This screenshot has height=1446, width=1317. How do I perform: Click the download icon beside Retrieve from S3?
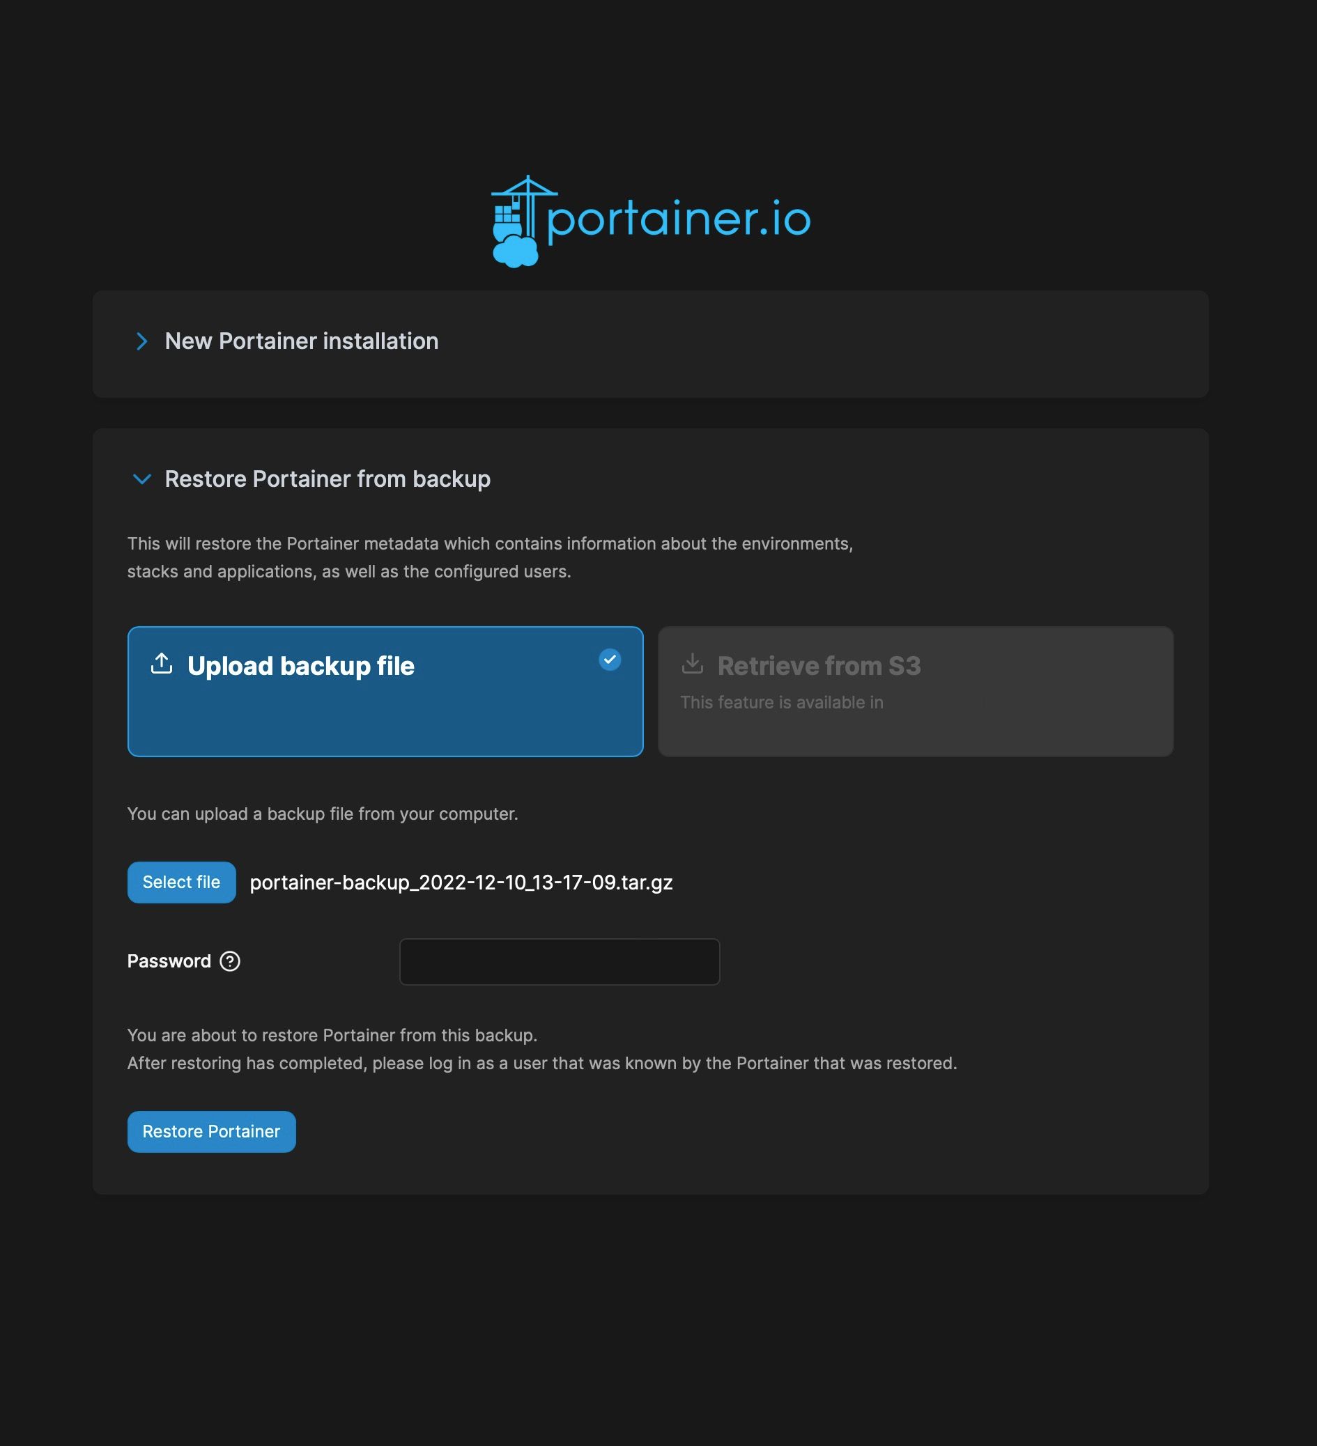click(692, 664)
